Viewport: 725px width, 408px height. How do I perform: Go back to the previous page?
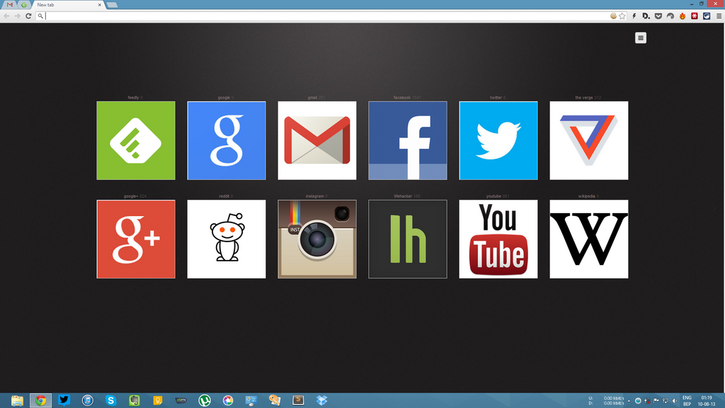pos(6,16)
